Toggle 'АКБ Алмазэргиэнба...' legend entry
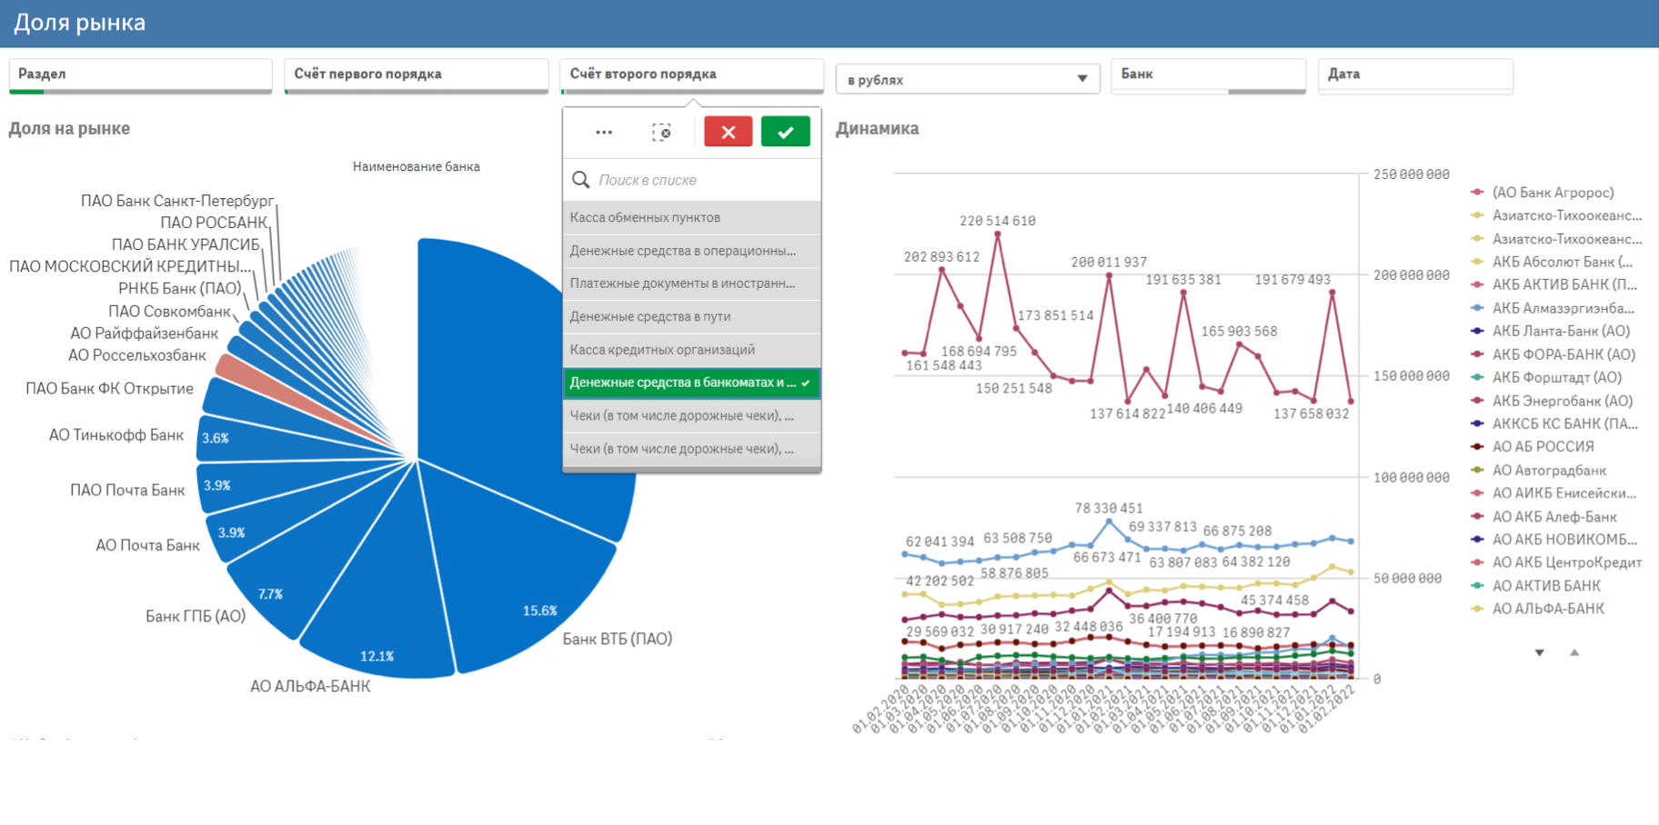Screen dimensions: 1659x825 1553,308
